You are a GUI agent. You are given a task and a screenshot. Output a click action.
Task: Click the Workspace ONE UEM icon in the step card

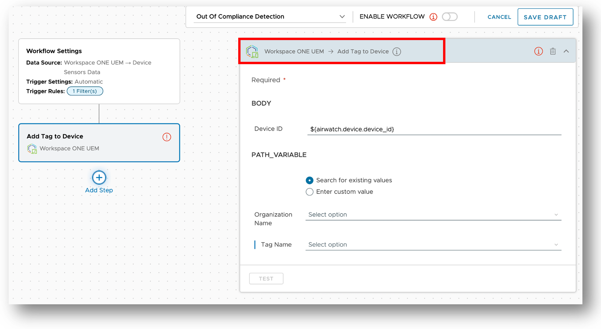(x=32, y=149)
